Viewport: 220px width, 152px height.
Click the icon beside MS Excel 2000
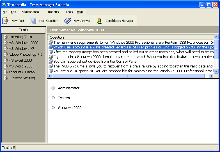6,60
